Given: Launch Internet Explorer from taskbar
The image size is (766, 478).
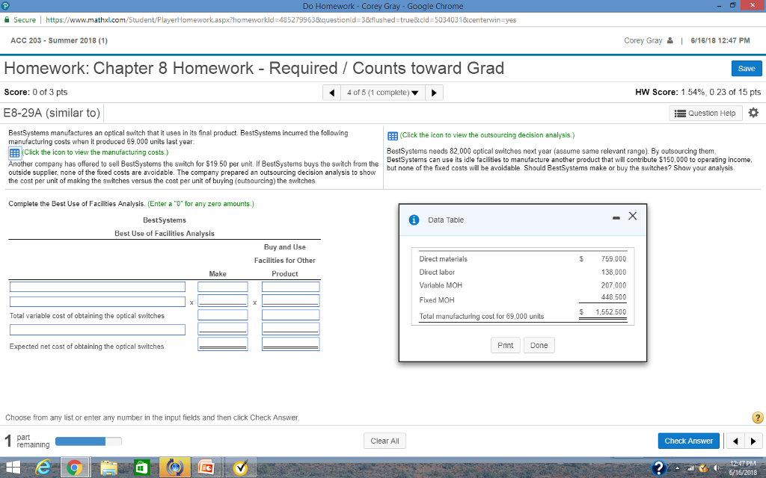Looking at the screenshot, I should pyautogui.click(x=43, y=468).
